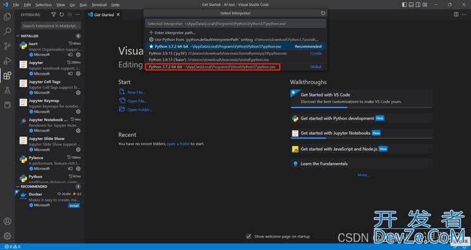Open Get Started with VS Code walkthrough
This screenshot has width=471, height=250.
(x=361, y=98)
